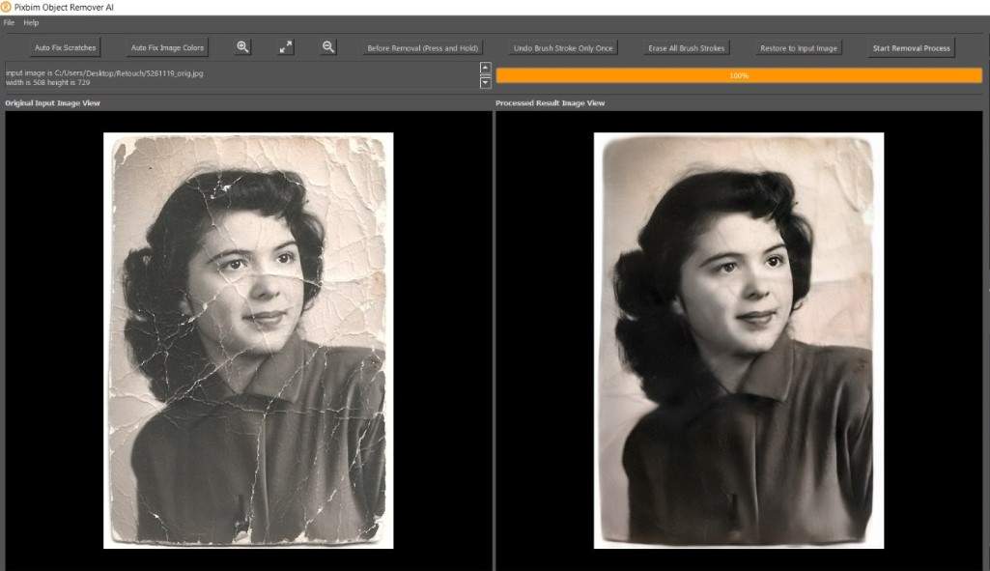This screenshot has width=990, height=571.
Task: Click the info box scroll down arrow
Action: pos(486,82)
